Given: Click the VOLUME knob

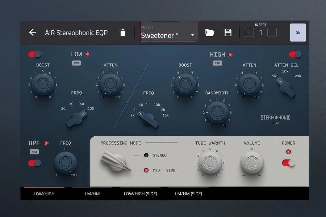Looking at the screenshot, I should click(252, 163).
